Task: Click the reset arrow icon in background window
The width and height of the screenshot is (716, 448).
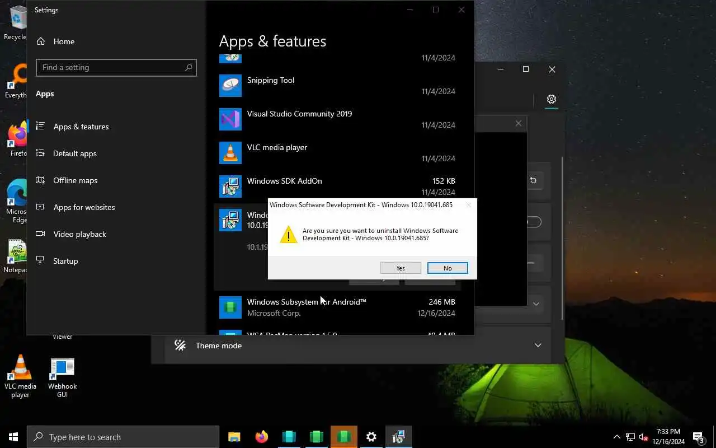Action: [533, 180]
